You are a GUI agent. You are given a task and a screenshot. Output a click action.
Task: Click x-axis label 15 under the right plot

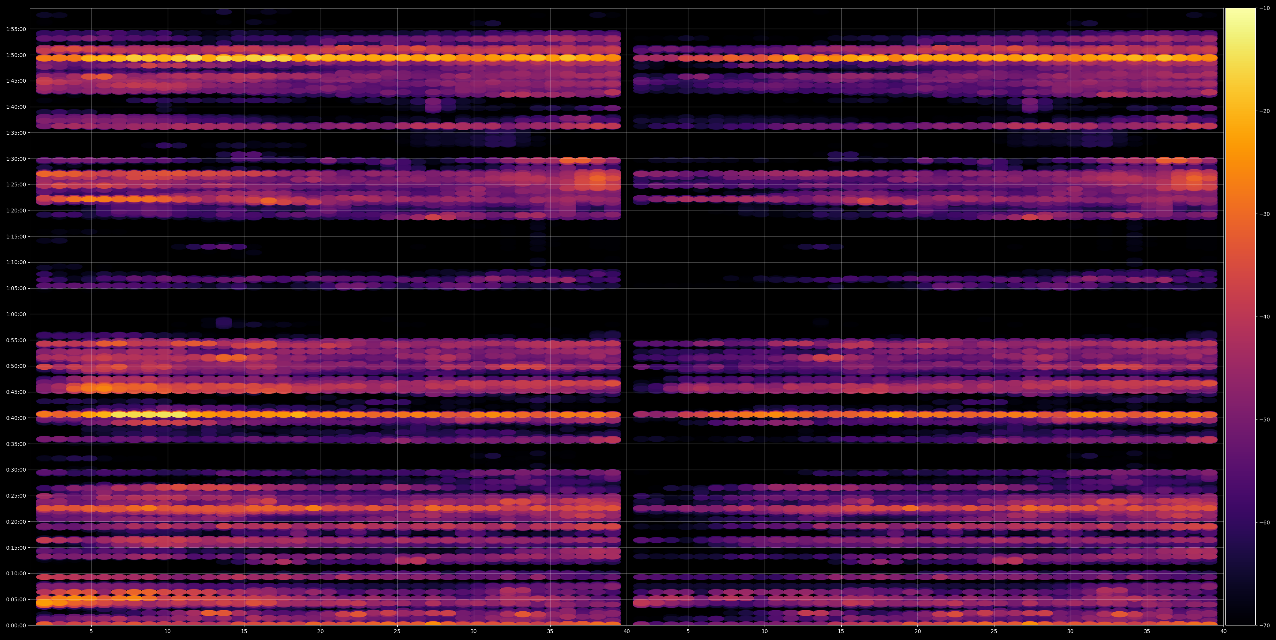coord(841,632)
